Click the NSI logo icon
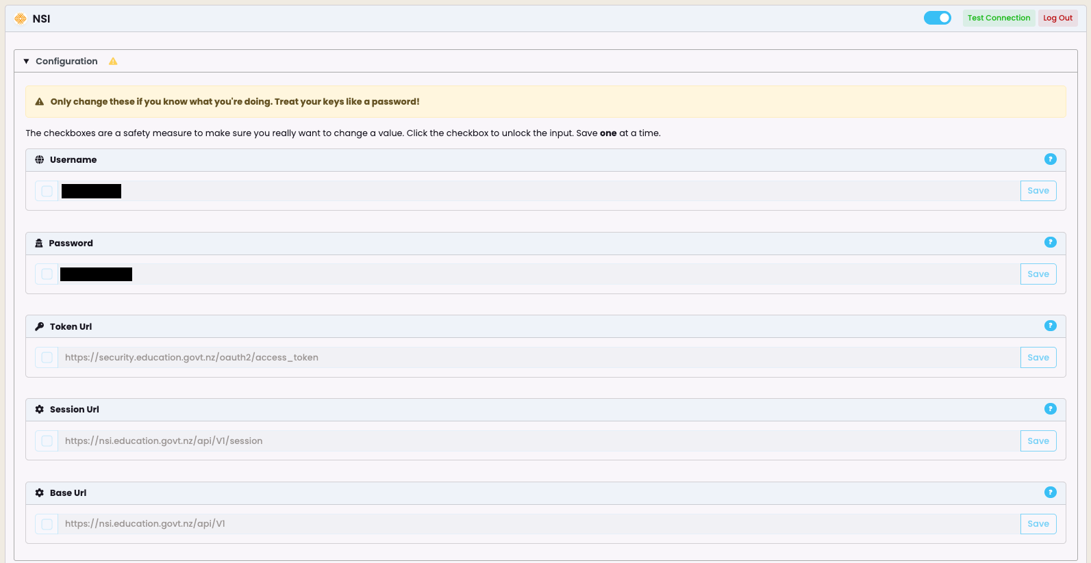 click(21, 18)
